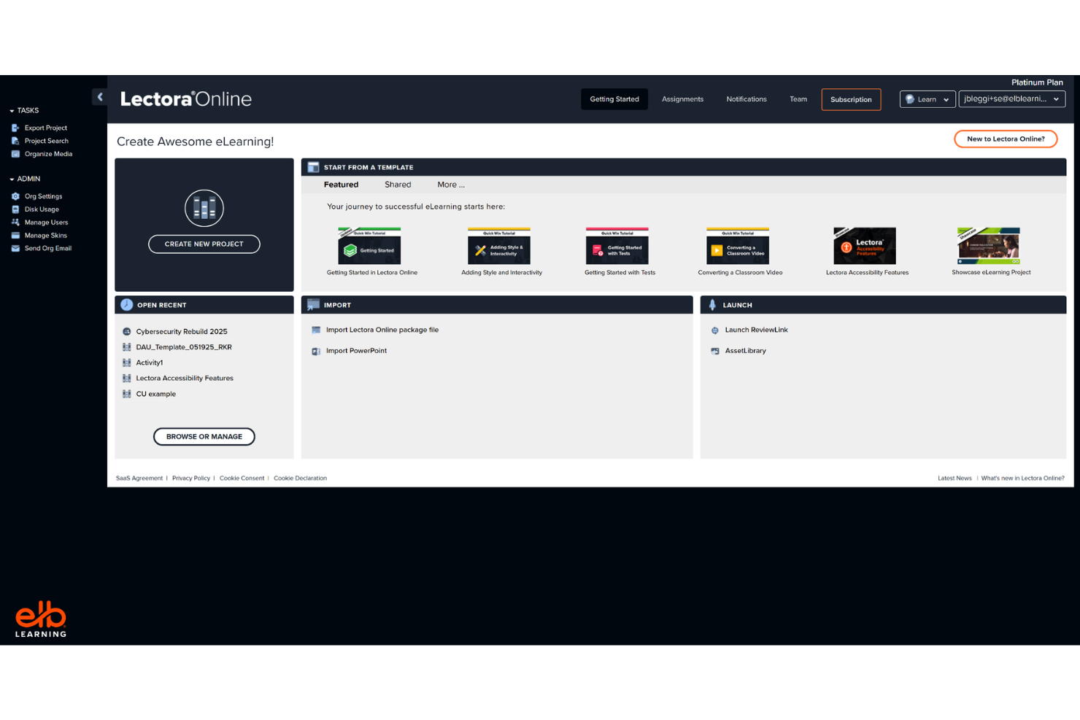Select Getting Started with Tests template thumbnail
This screenshot has height=720, width=1080.
617,246
